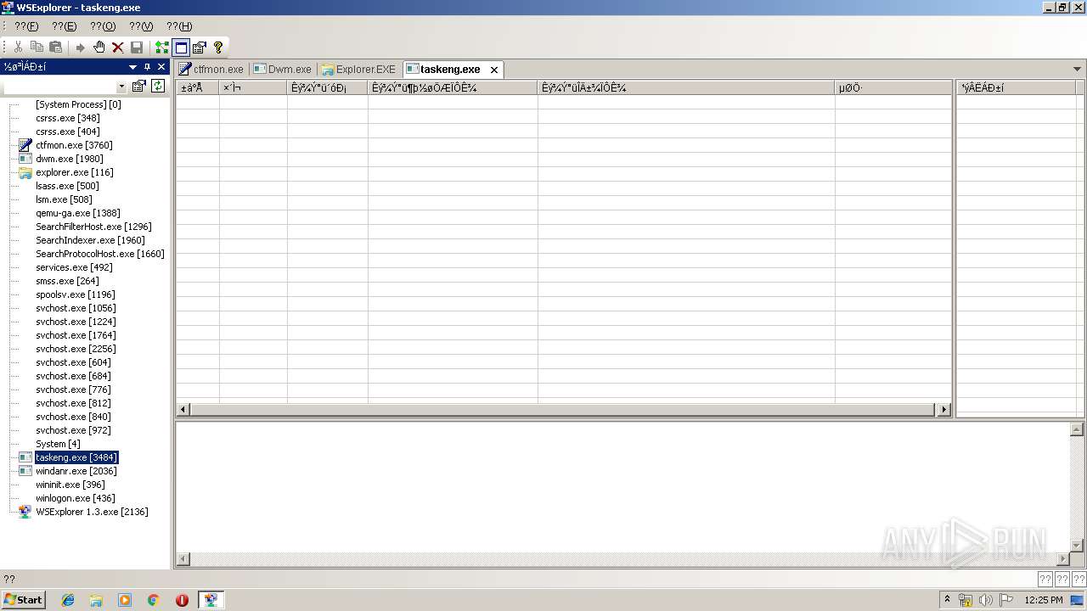This screenshot has width=1087, height=611.
Task: Select qemu-ga.exe [1388] process
Action: click(x=78, y=213)
